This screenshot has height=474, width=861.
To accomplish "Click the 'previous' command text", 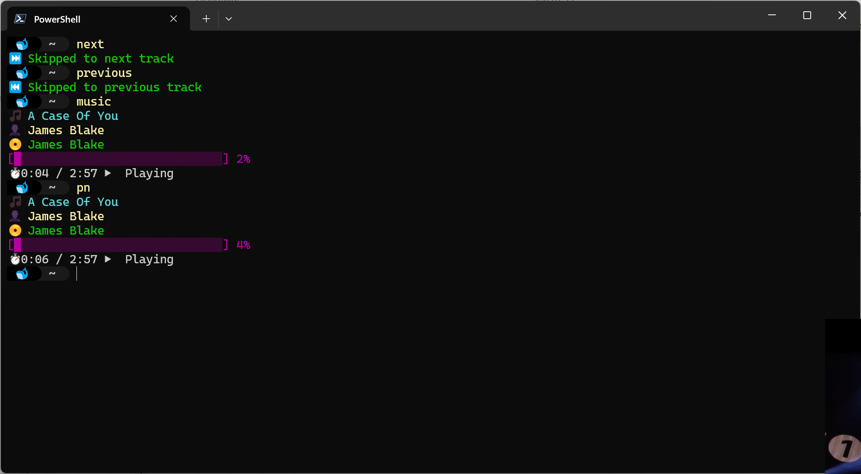I will [x=104, y=73].
